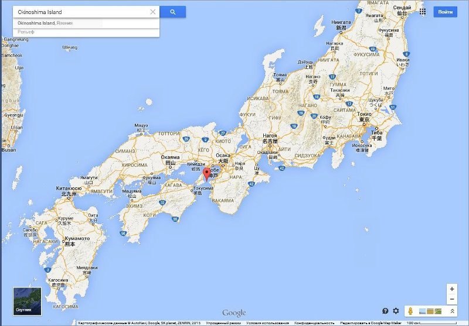Clear the search field with the X
The width and height of the screenshot is (469, 326).
(153, 12)
